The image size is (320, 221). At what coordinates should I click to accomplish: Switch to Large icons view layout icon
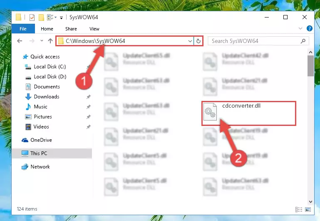[x=308, y=210]
